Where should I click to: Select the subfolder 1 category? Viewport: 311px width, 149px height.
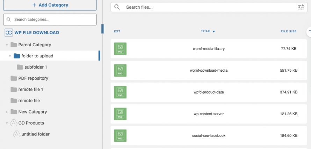tap(35, 67)
